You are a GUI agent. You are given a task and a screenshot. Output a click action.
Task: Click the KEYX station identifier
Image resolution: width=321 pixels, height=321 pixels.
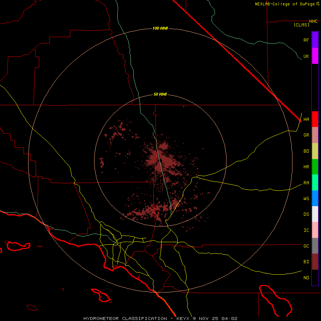click(183, 319)
